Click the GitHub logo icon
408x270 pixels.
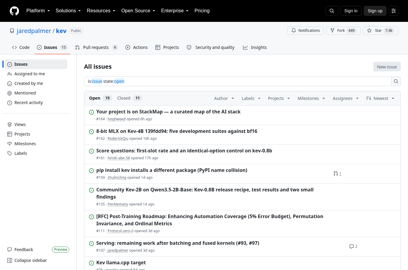click(14, 11)
